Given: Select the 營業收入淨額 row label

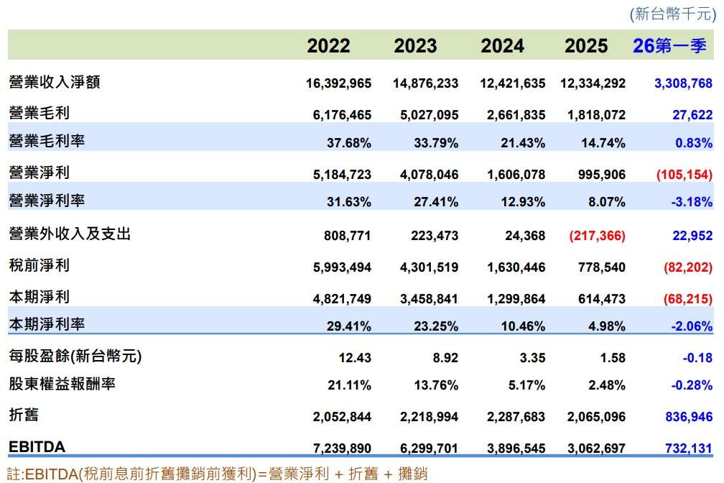Looking at the screenshot, I should click(x=55, y=82).
